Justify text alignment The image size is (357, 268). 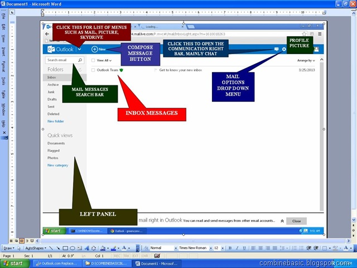(275, 248)
